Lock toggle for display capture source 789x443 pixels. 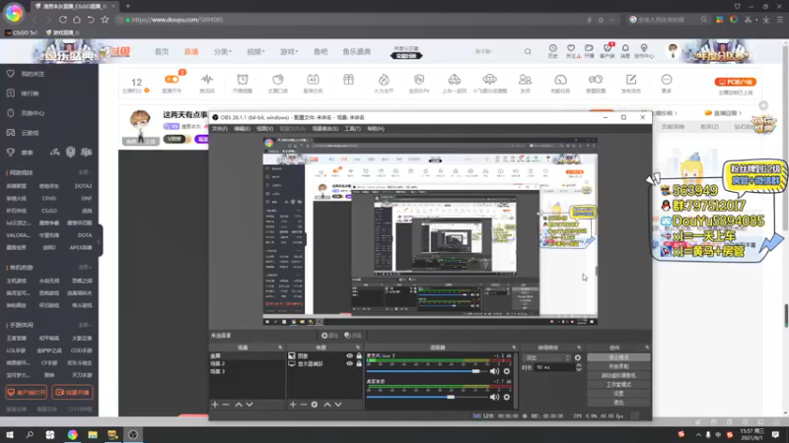pos(359,363)
